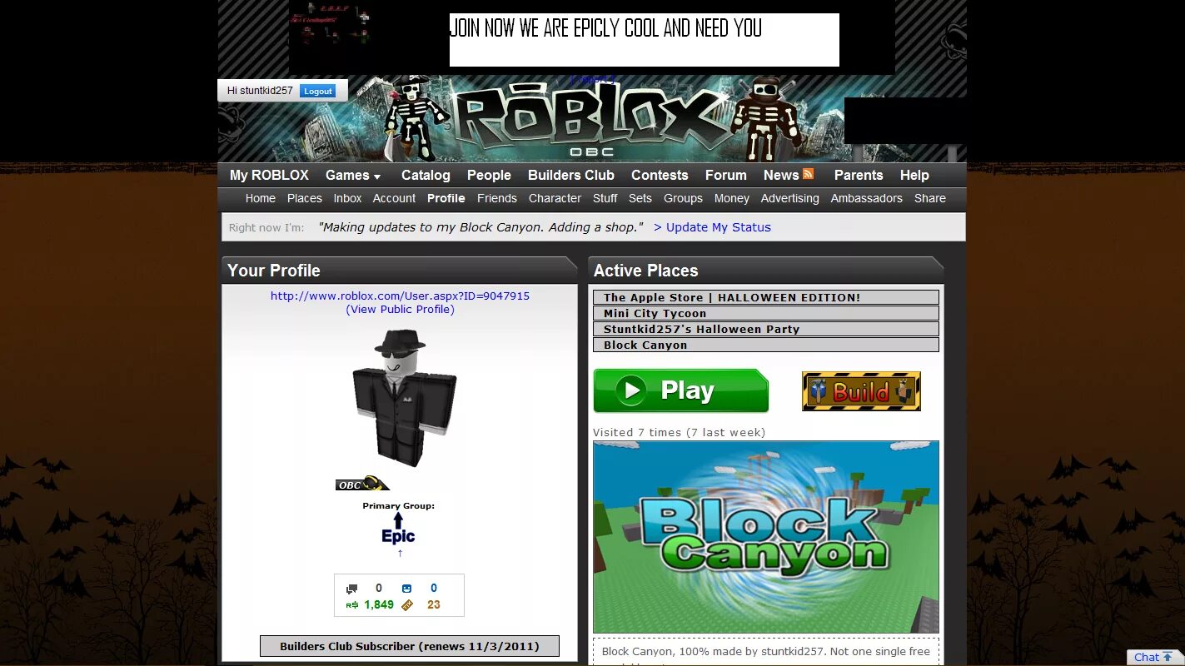Image resolution: width=1185 pixels, height=666 pixels.
Task: Select Stuntkid257's Halloween Party place
Action: pyautogui.click(x=766, y=329)
